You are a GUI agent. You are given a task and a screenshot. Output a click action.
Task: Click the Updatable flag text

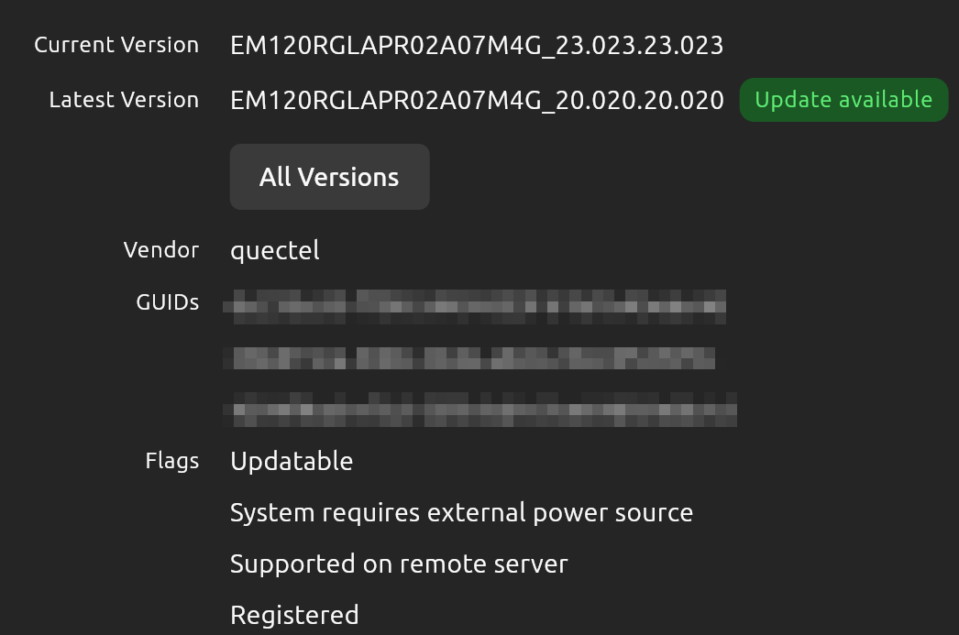[292, 462]
